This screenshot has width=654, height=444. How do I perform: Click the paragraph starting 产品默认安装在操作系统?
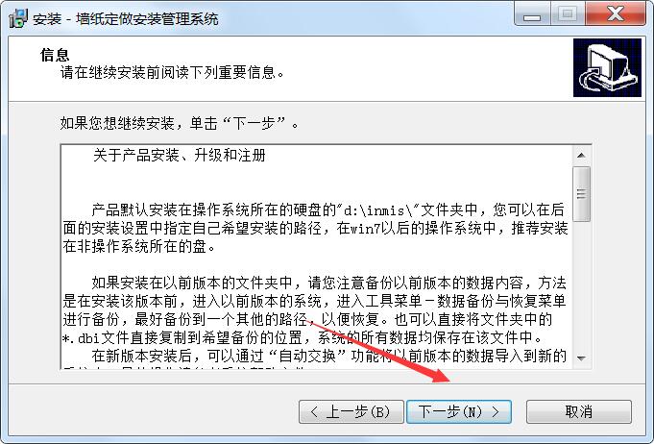tap(315, 229)
